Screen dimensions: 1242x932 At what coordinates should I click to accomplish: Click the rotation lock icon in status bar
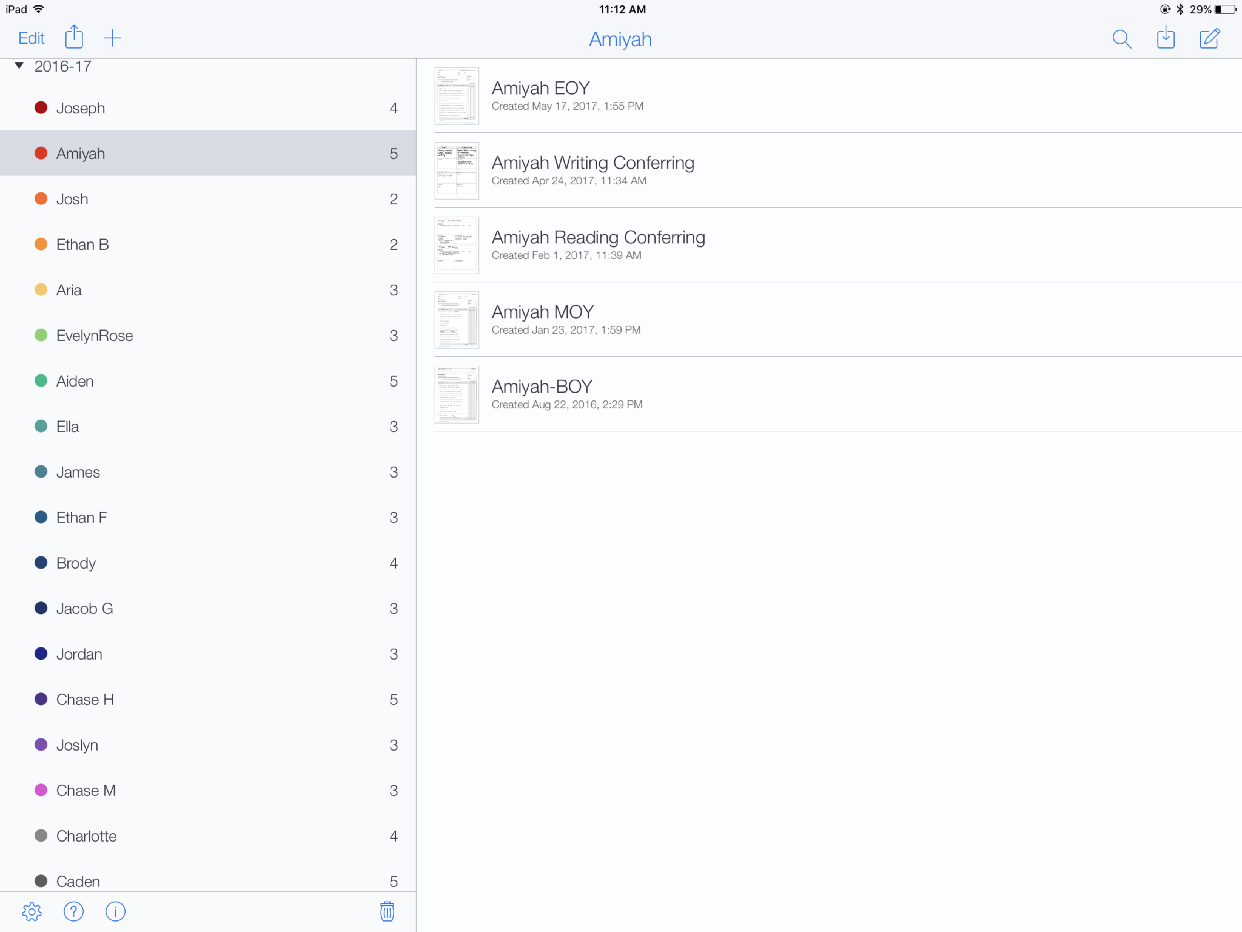pyautogui.click(x=1165, y=9)
